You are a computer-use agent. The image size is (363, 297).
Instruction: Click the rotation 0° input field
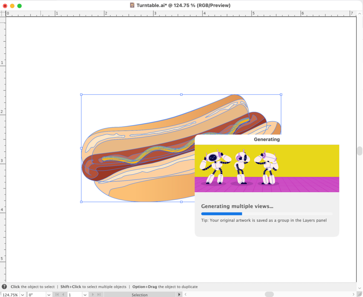(x=36, y=295)
